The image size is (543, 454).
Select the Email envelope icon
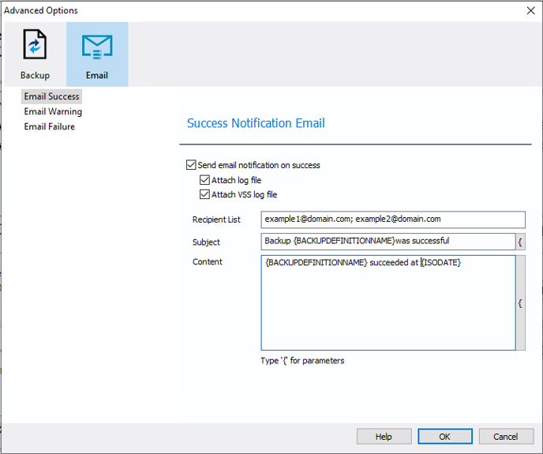[97, 47]
